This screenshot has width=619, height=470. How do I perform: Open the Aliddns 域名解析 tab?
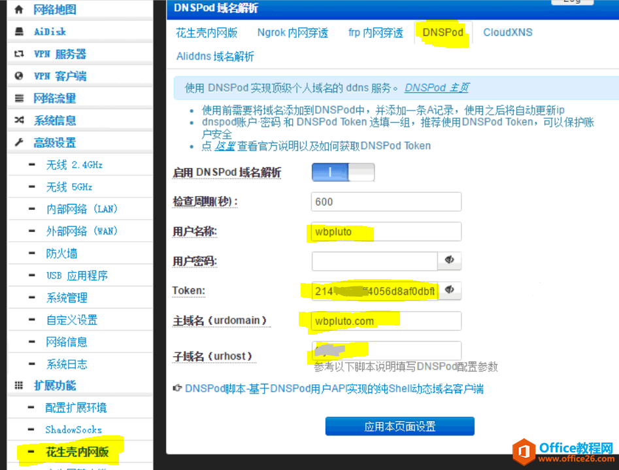[215, 56]
